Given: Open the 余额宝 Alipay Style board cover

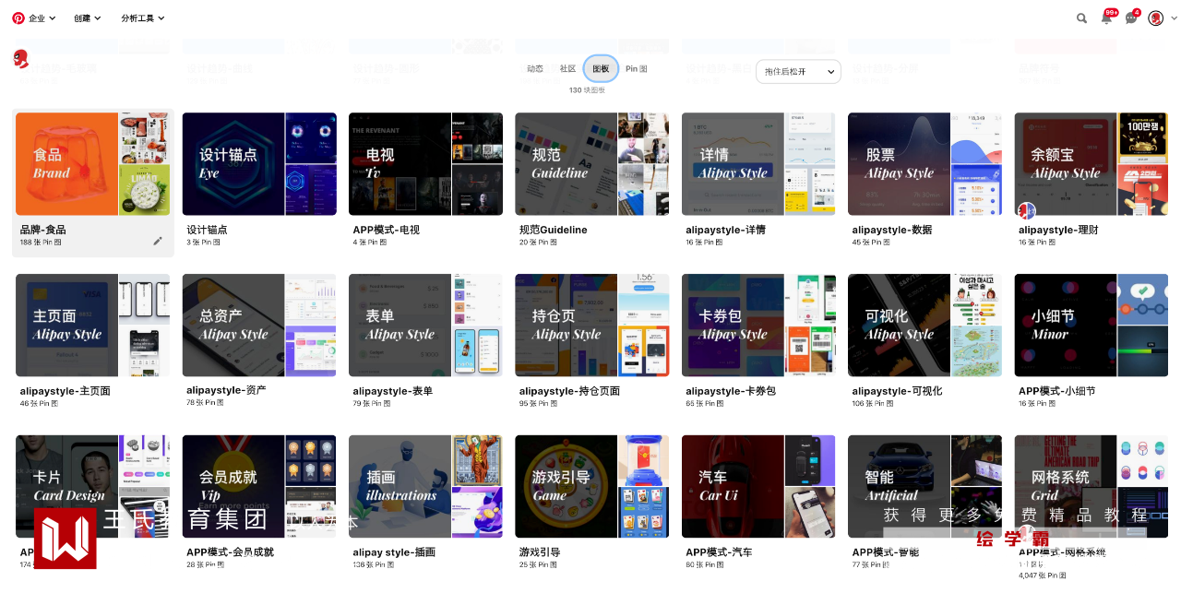Looking at the screenshot, I should tap(1092, 164).
